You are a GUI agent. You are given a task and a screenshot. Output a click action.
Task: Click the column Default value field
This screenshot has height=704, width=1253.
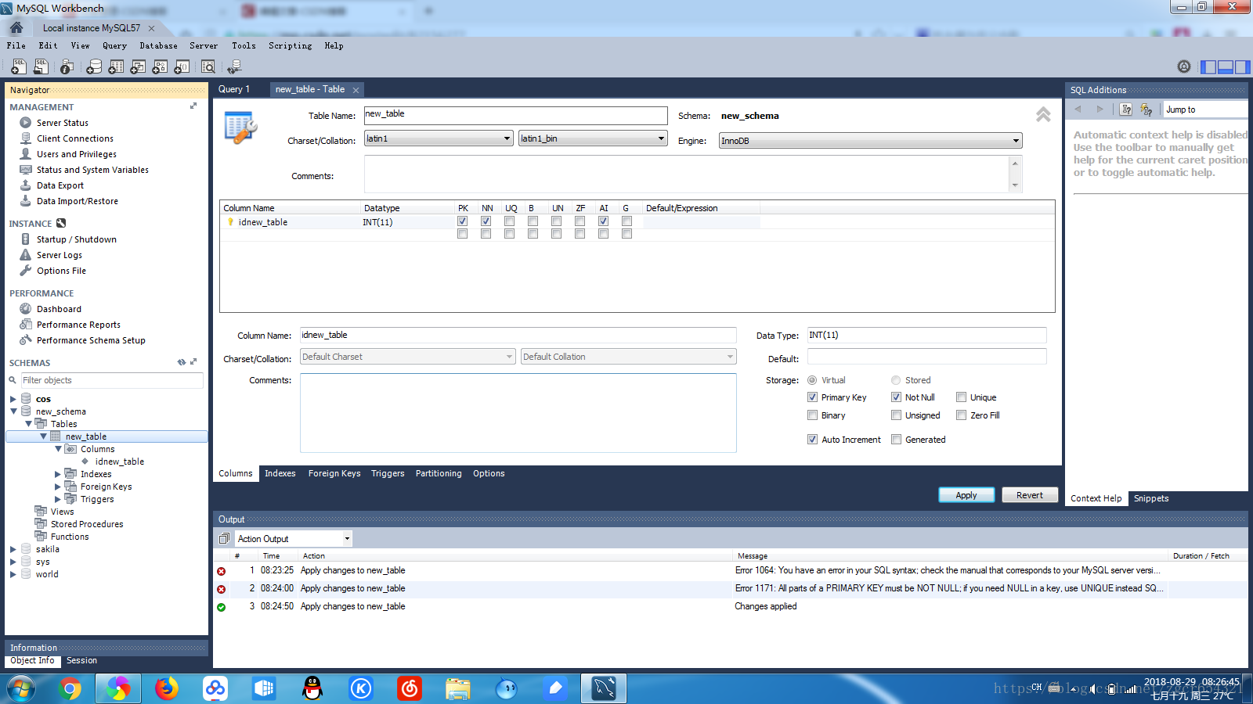tap(926, 357)
